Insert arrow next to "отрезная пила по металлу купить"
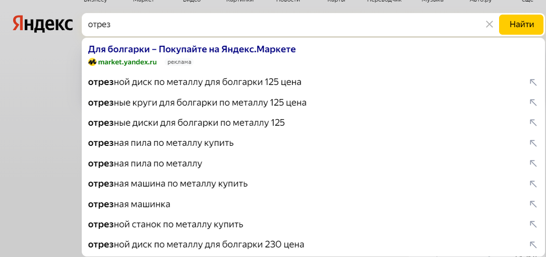Image resolution: width=546 pixels, height=257 pixels. [x=533, y=143]
